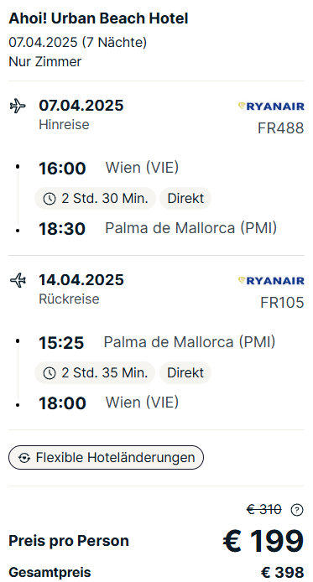This screenshot has width=313, height=582.
Task: Click the Direkt badge on the outbound flight
Action: point(185,199)
